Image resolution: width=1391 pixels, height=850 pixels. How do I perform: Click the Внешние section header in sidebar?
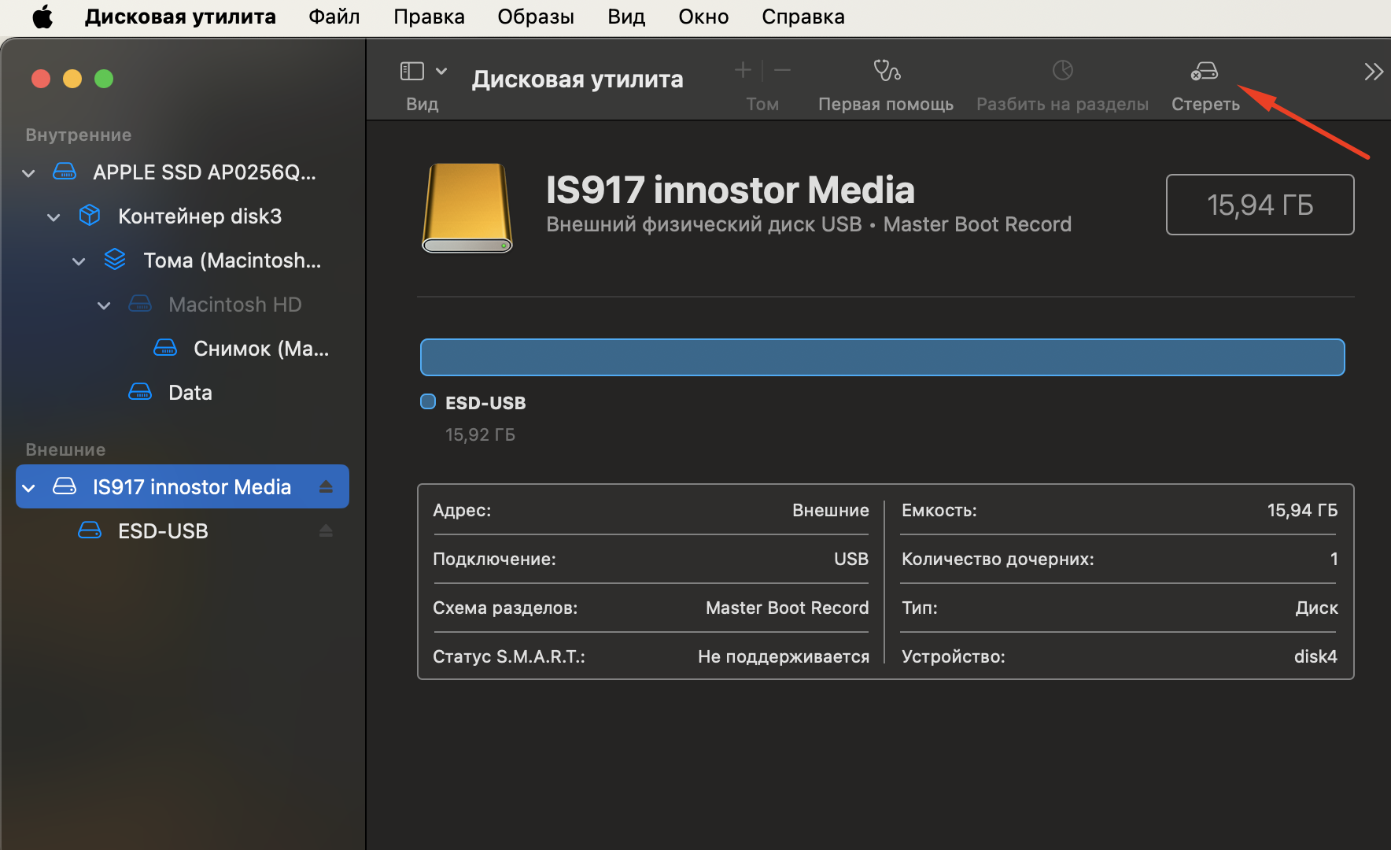point(65,449)
